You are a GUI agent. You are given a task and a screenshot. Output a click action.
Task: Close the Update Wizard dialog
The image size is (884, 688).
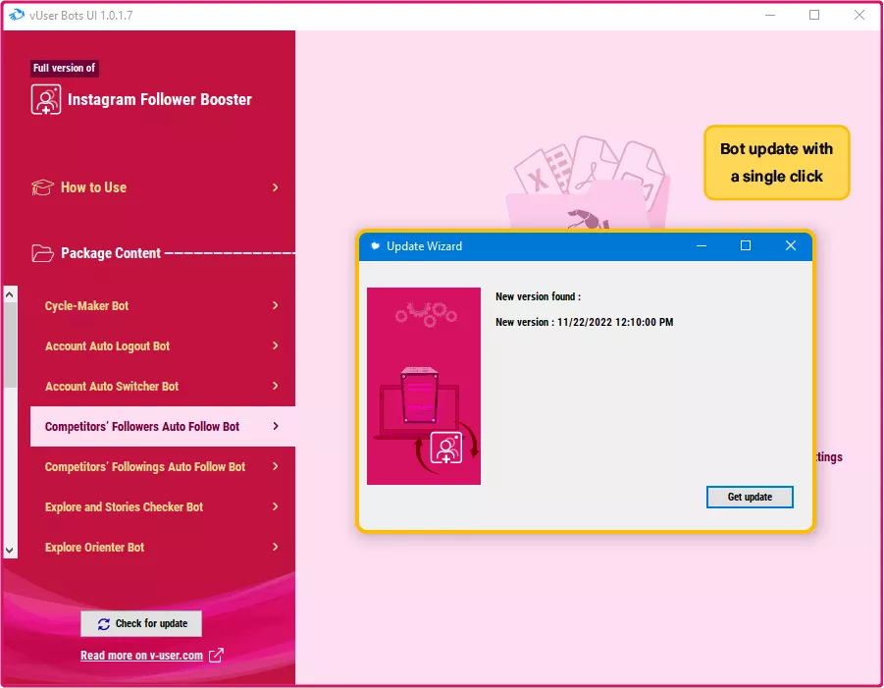coord(791,246)
